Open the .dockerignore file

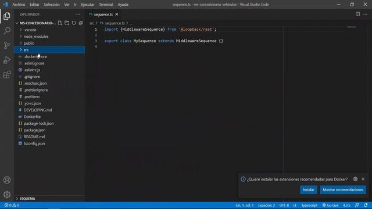(49, 57)
